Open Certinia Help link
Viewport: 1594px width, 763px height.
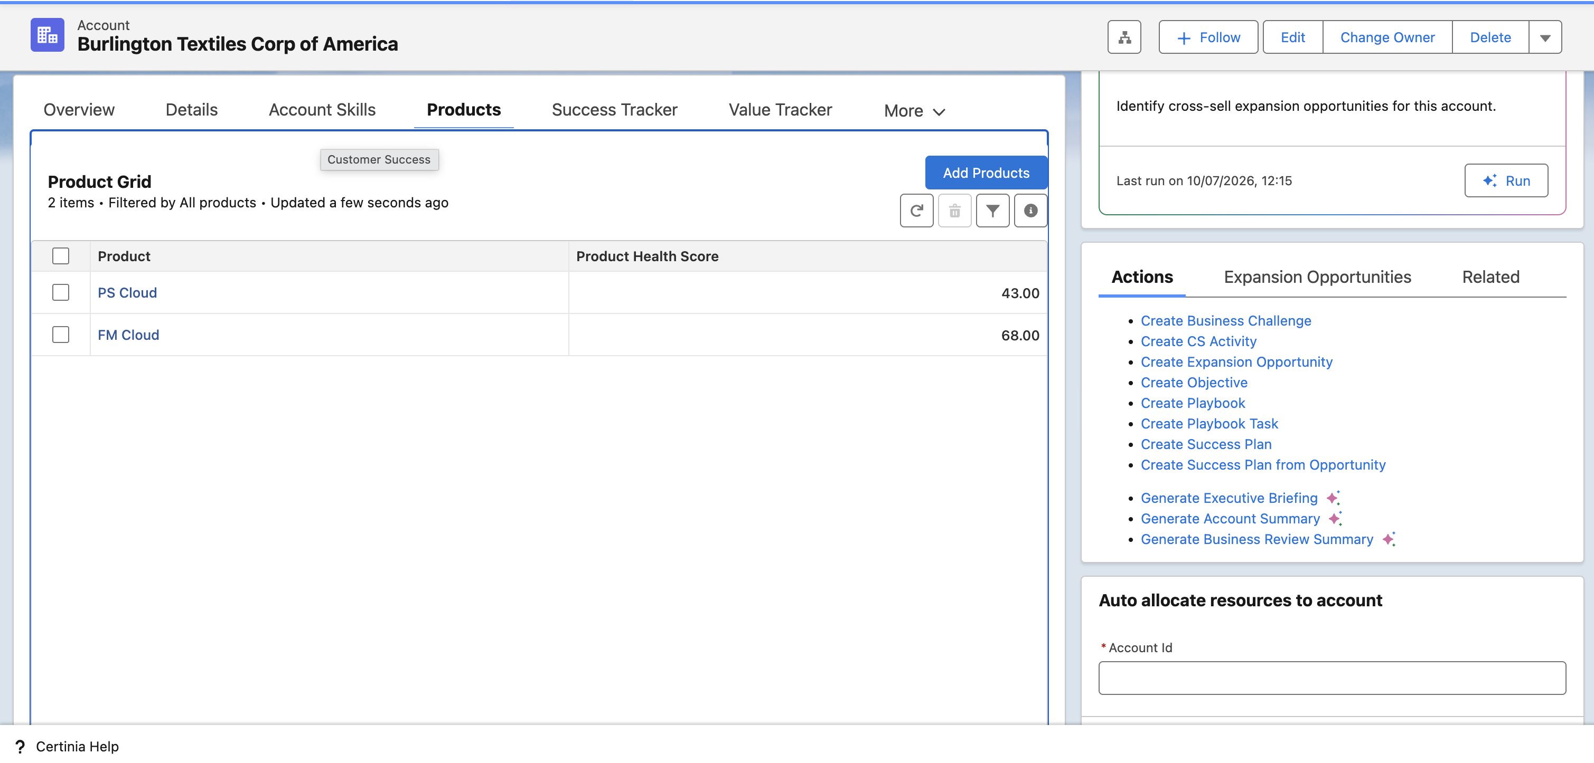coord(77,746)
